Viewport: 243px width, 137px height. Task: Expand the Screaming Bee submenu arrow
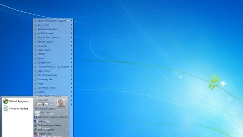point(71,80)
